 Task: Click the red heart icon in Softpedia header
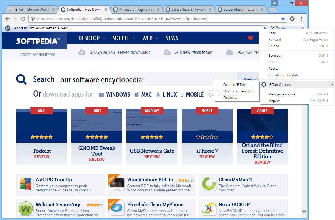click(250, 38)
